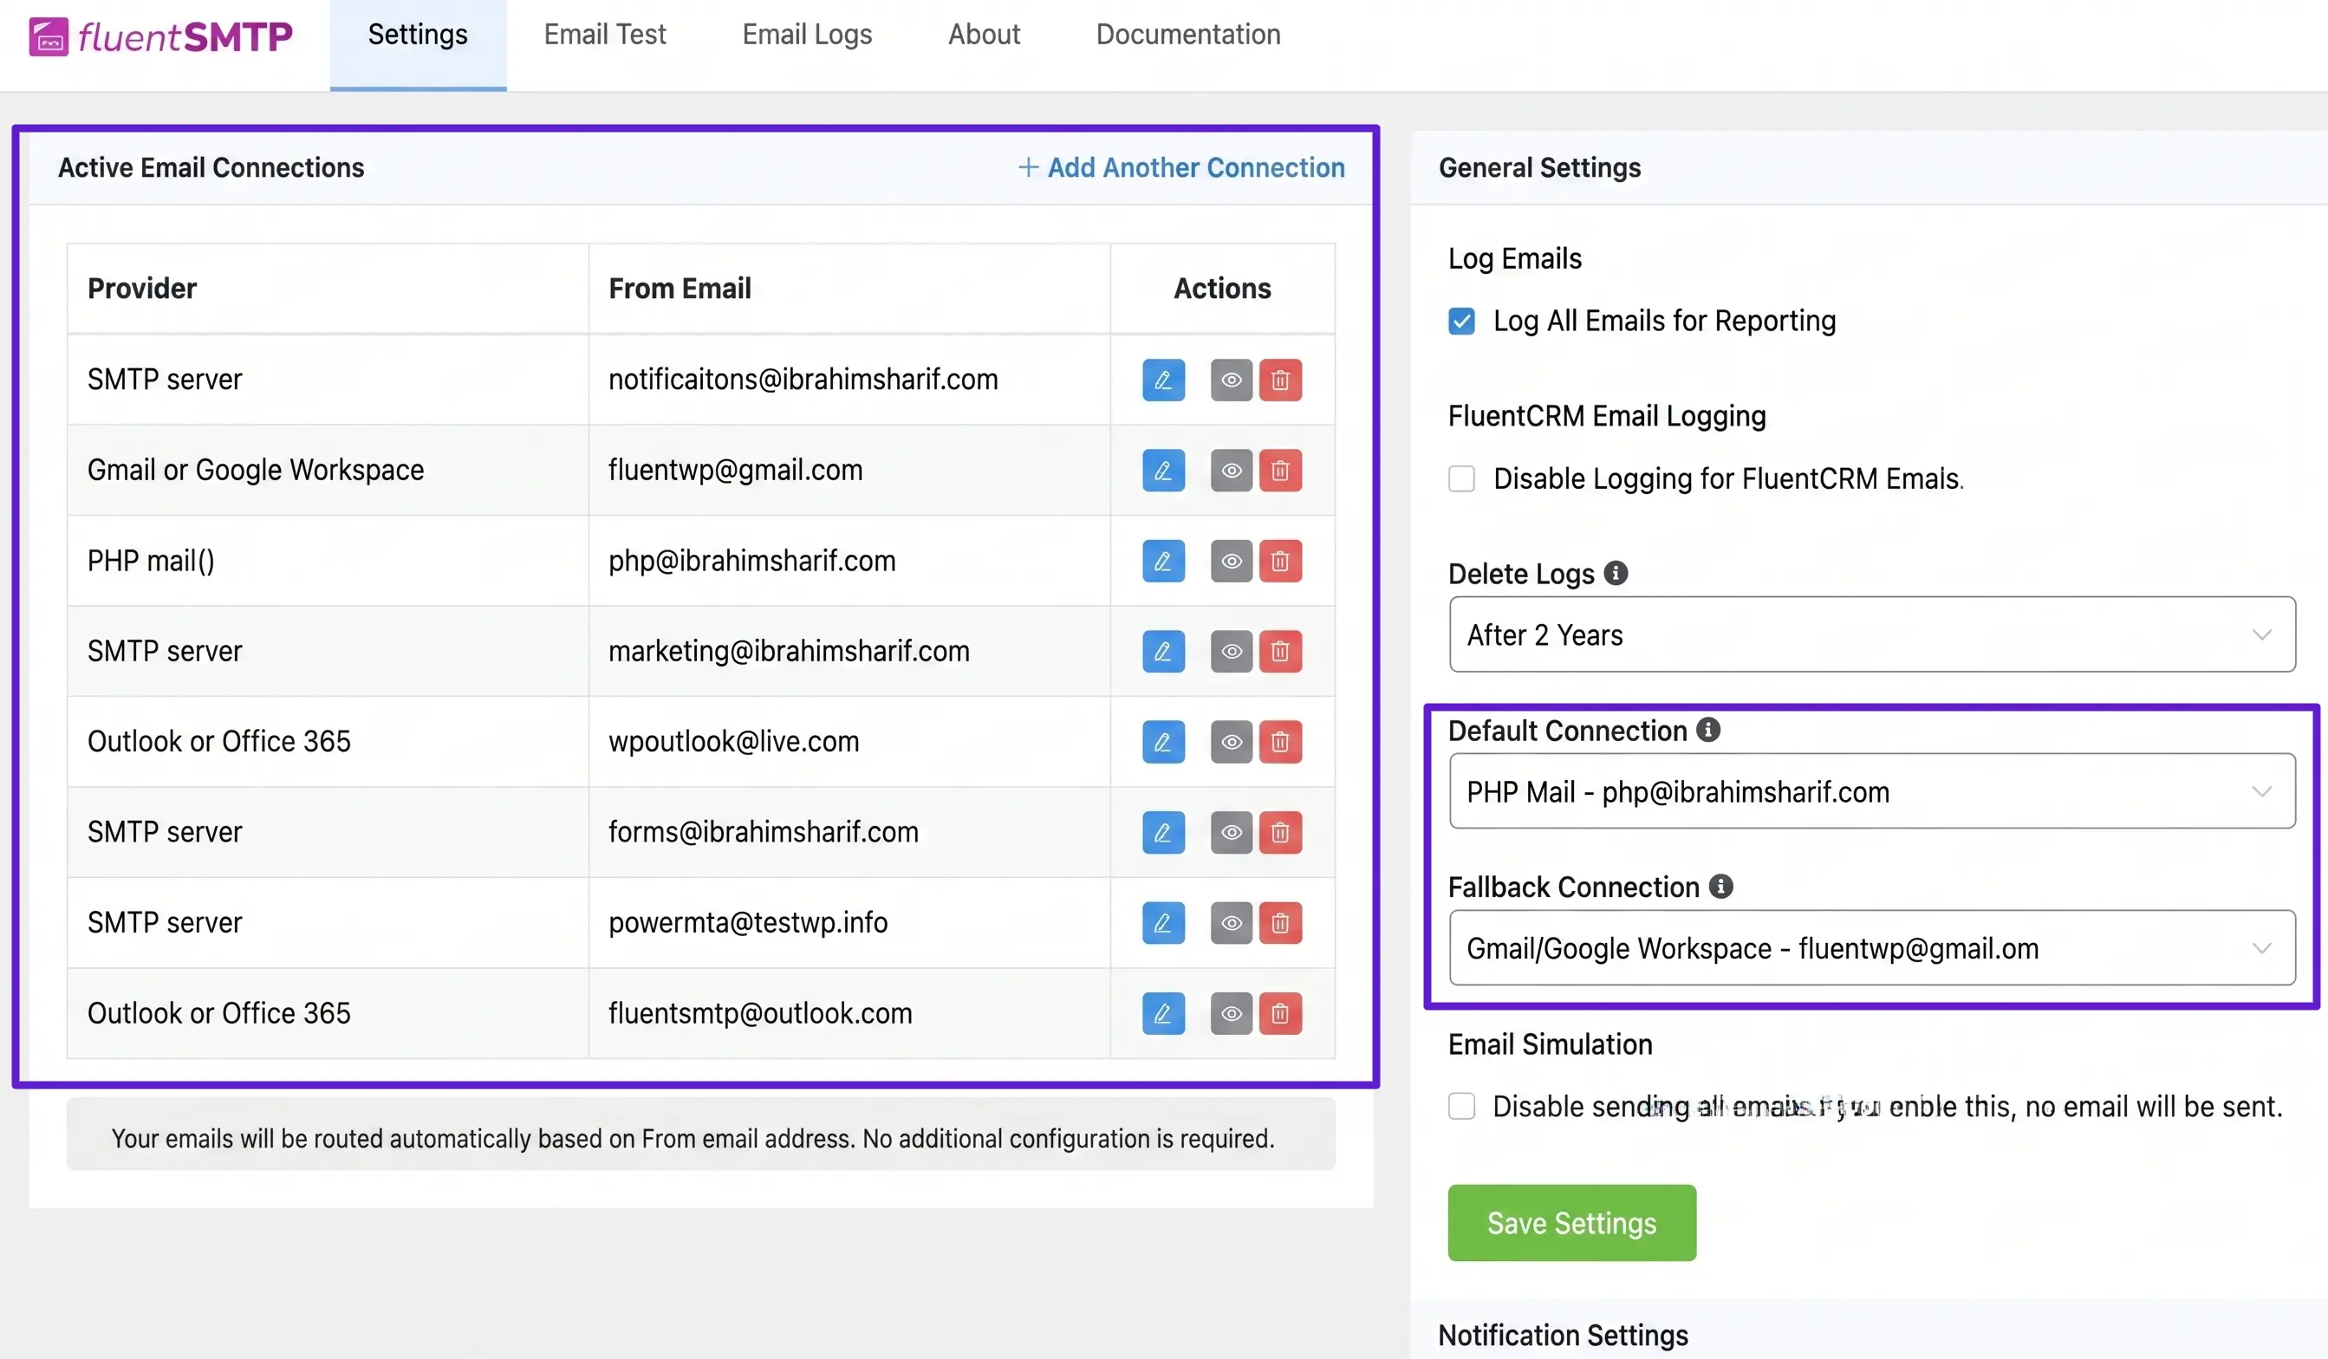Edit the fluentwp@gmail.com connection
Screen dimensions: 2328x1359
tap(1163, 471)
